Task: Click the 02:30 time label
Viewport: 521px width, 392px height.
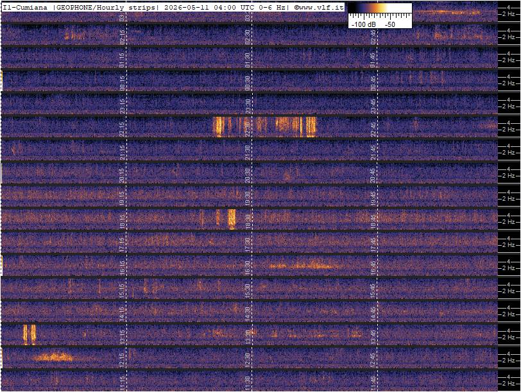Action: 248,37
